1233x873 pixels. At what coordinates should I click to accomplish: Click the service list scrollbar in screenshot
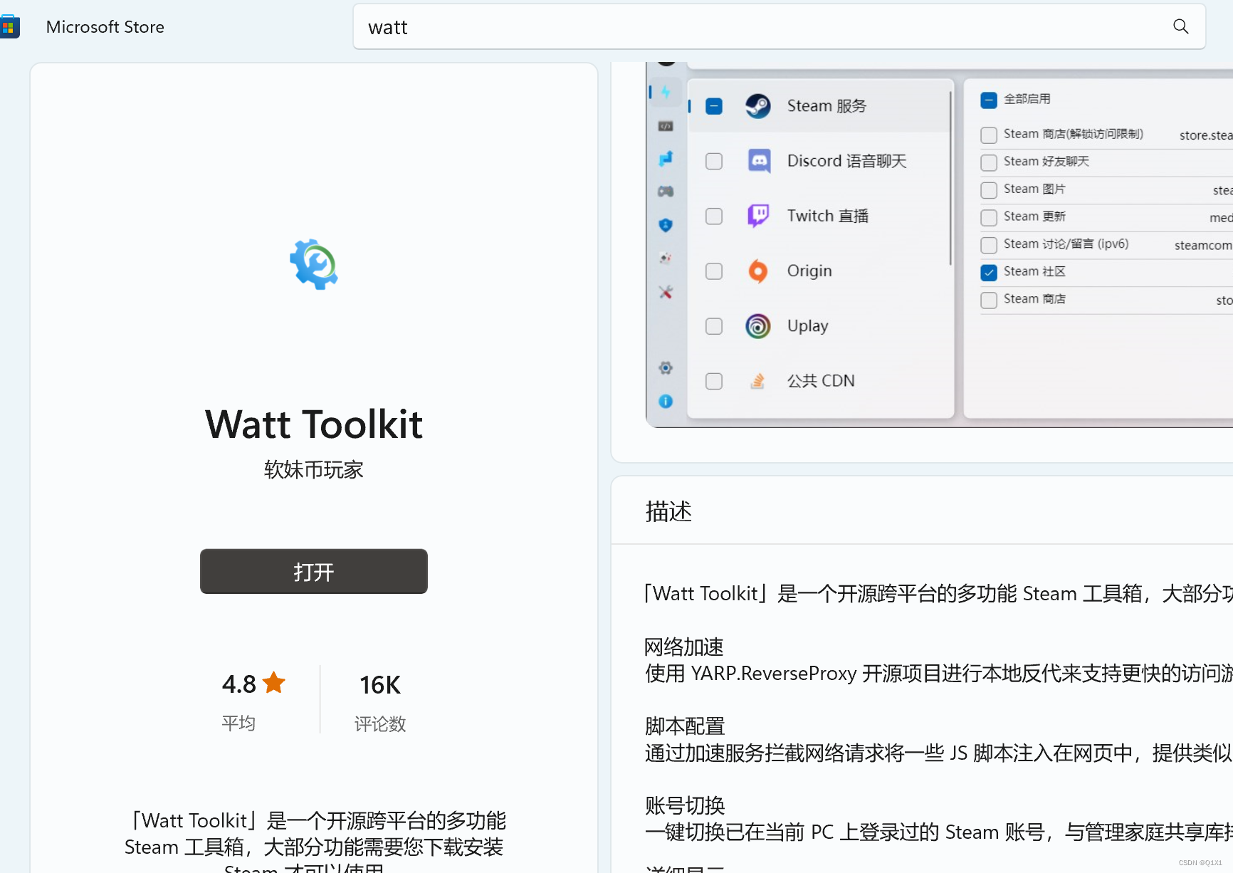coord(950,178)
